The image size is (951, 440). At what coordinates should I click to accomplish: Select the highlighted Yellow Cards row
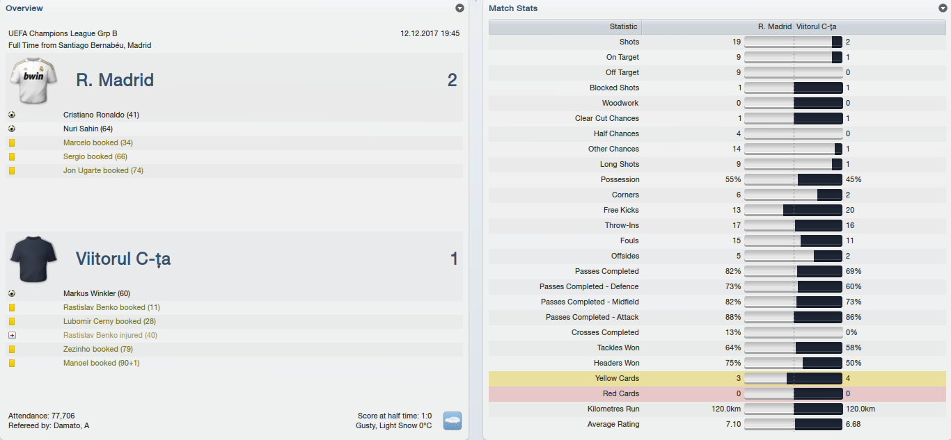point(717,378)
